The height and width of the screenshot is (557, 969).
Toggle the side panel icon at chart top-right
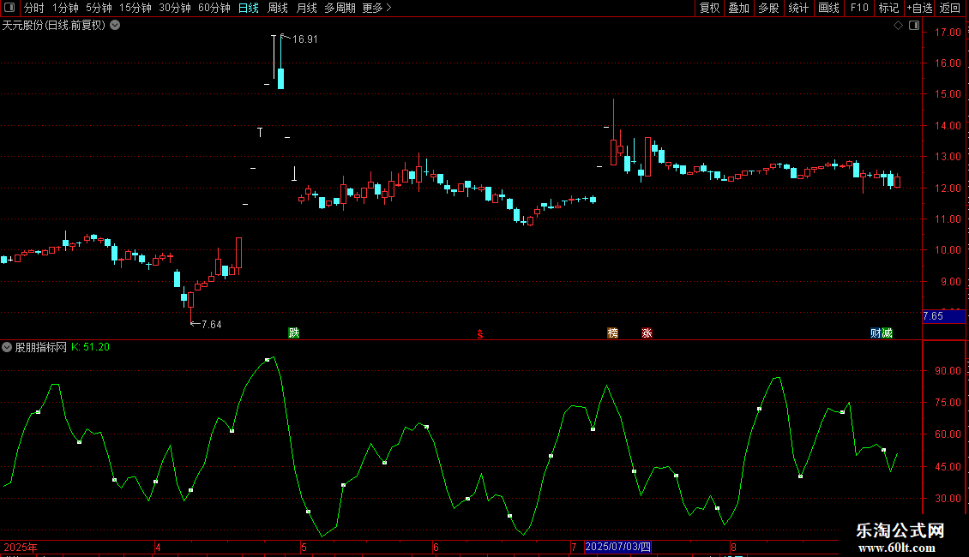pos(914,26)
